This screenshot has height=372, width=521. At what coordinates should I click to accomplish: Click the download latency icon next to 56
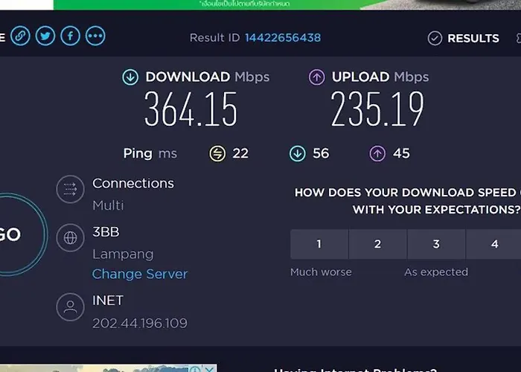(x=298, y=154)
